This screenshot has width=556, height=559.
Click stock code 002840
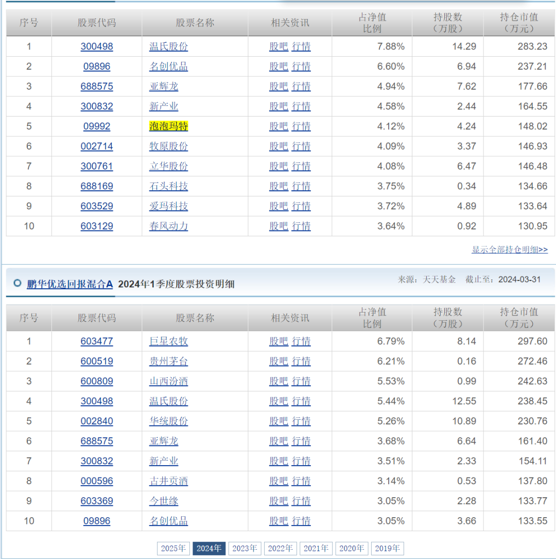[x=97, y=421]
